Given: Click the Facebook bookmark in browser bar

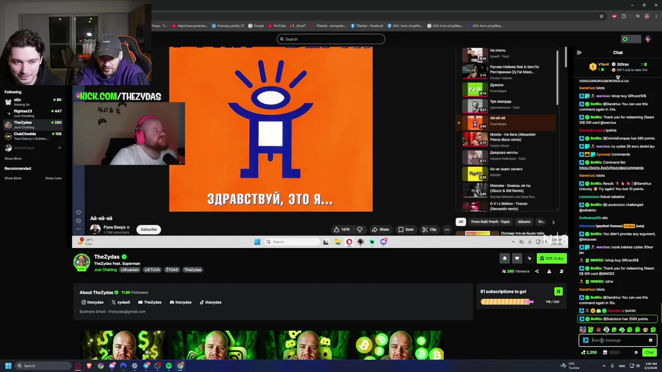Looking at the screenshot, I should tap(367, 26).
